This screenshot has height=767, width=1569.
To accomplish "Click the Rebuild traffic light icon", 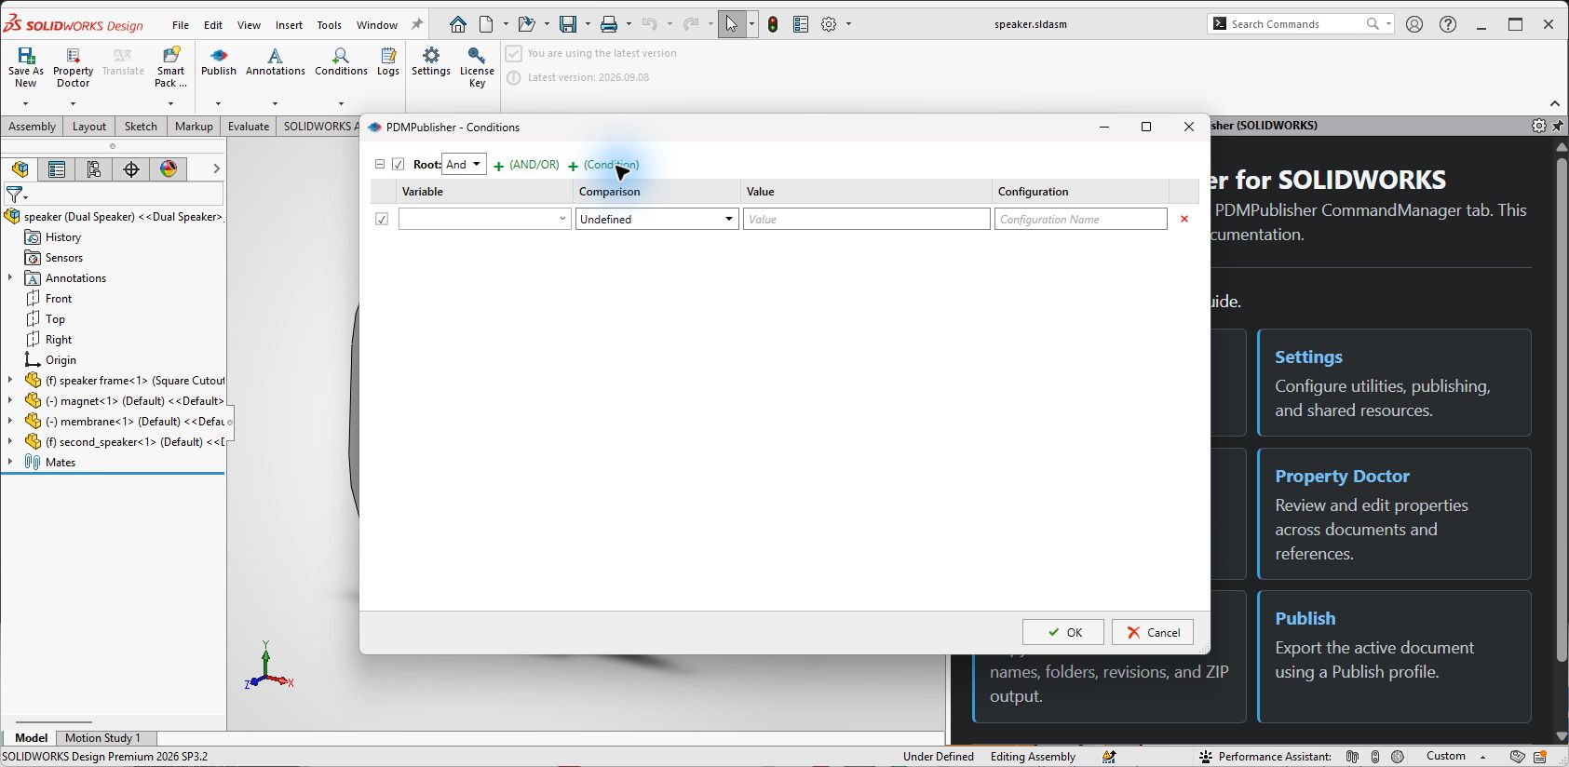I will click(x=773, y=24).
